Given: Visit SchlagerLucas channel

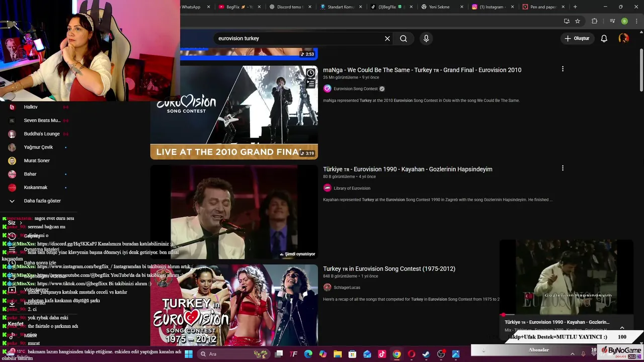Looking at the screenshot, I should 347,288.
